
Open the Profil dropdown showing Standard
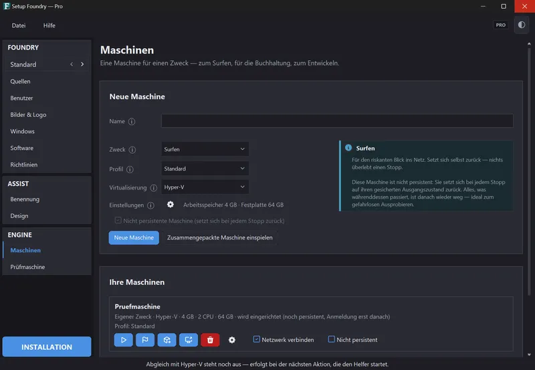tap(205, 169)
